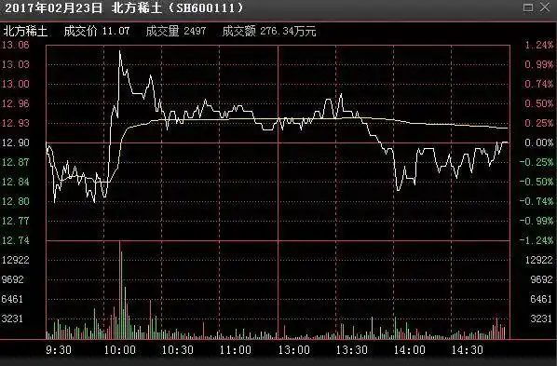Screen dimensions: 557x366
Task: Click the 北方稀土 stock name label
Action: click(x=25, y=32)
